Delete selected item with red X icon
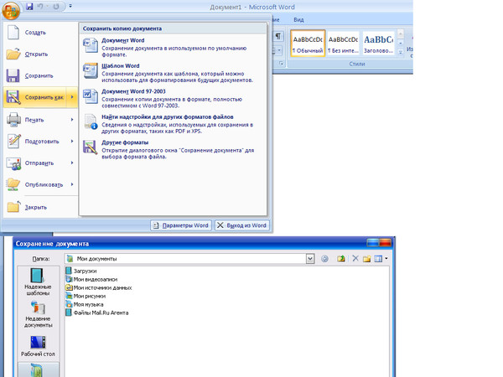 pos(355,259)
